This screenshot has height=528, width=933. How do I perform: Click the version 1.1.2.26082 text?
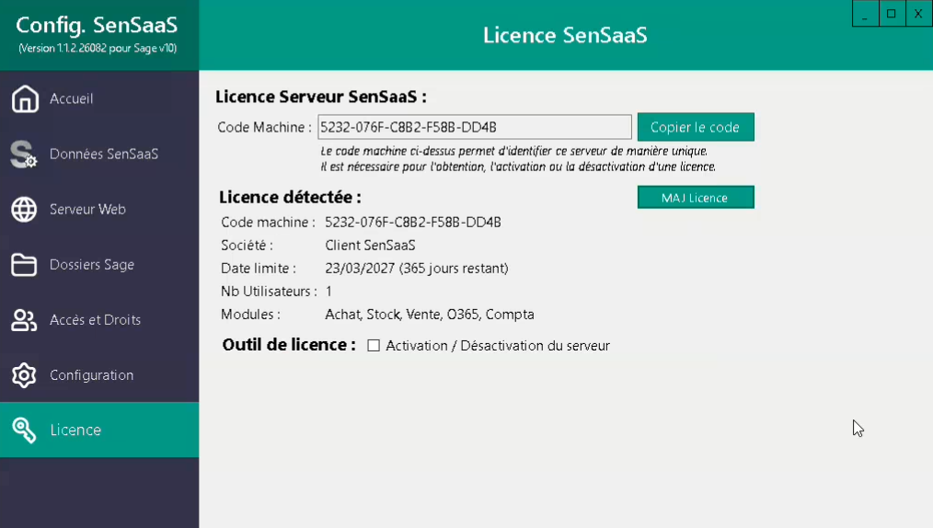98,48
